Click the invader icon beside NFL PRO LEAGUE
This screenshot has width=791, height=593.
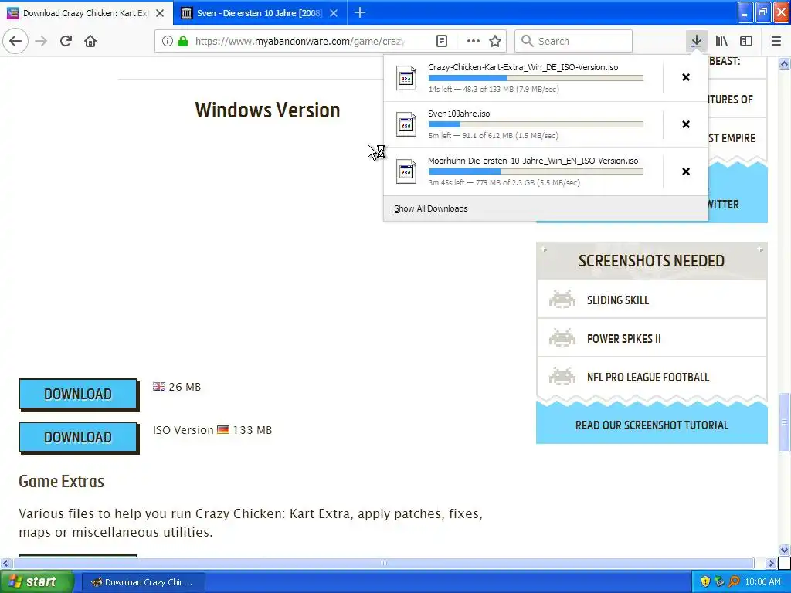click(562, 376)
